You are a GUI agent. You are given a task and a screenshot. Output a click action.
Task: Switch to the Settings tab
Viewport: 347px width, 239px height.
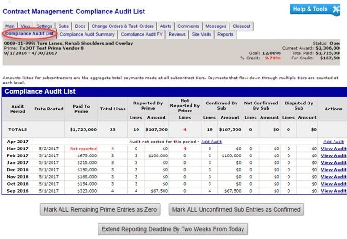pyautogui.click(x=44, y=26)
